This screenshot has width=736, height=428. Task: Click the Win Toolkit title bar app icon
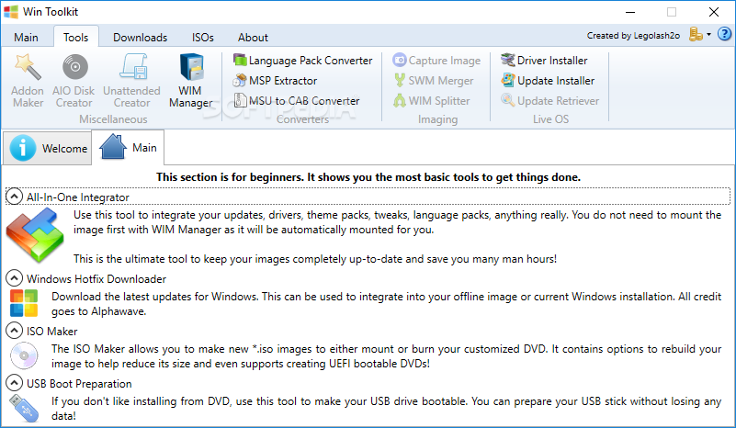click(x=11, y=12)
